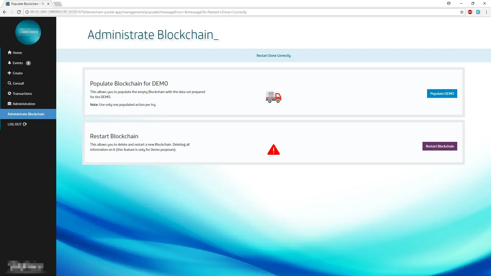Click the browser reload icon
The width and height of the screenshot is (491, 276).
(x=19, y=12)
